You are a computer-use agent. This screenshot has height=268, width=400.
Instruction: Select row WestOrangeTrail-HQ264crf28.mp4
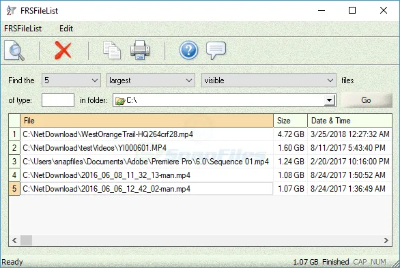[x=147, y=134]
